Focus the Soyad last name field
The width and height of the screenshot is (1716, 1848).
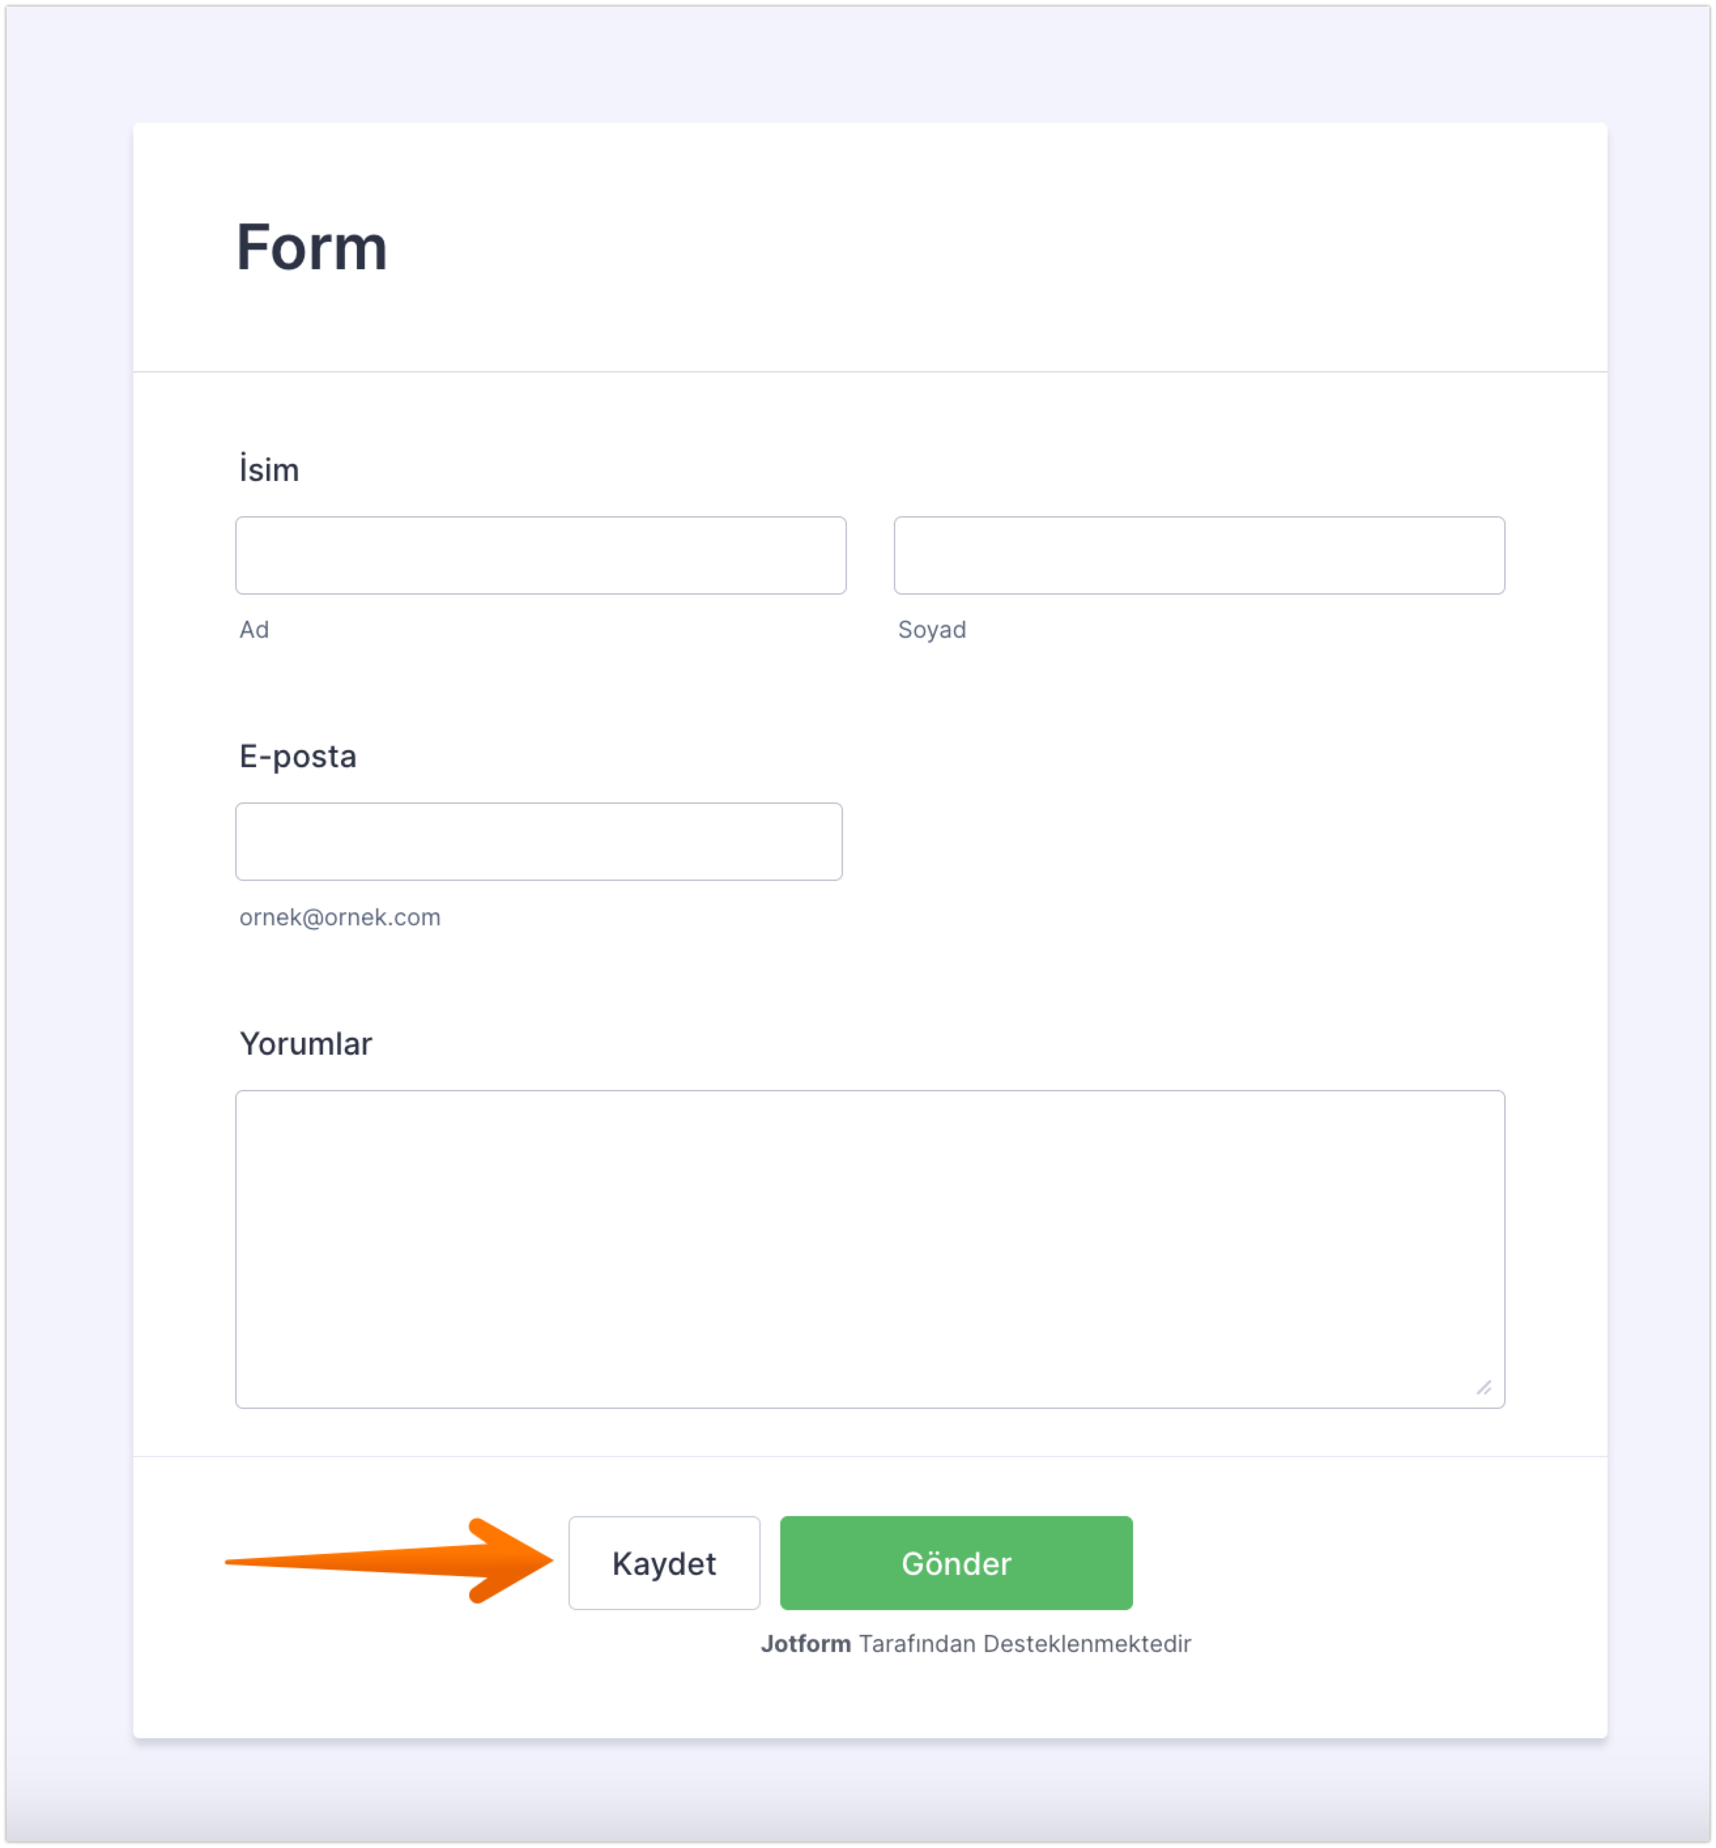[1199, 555]
